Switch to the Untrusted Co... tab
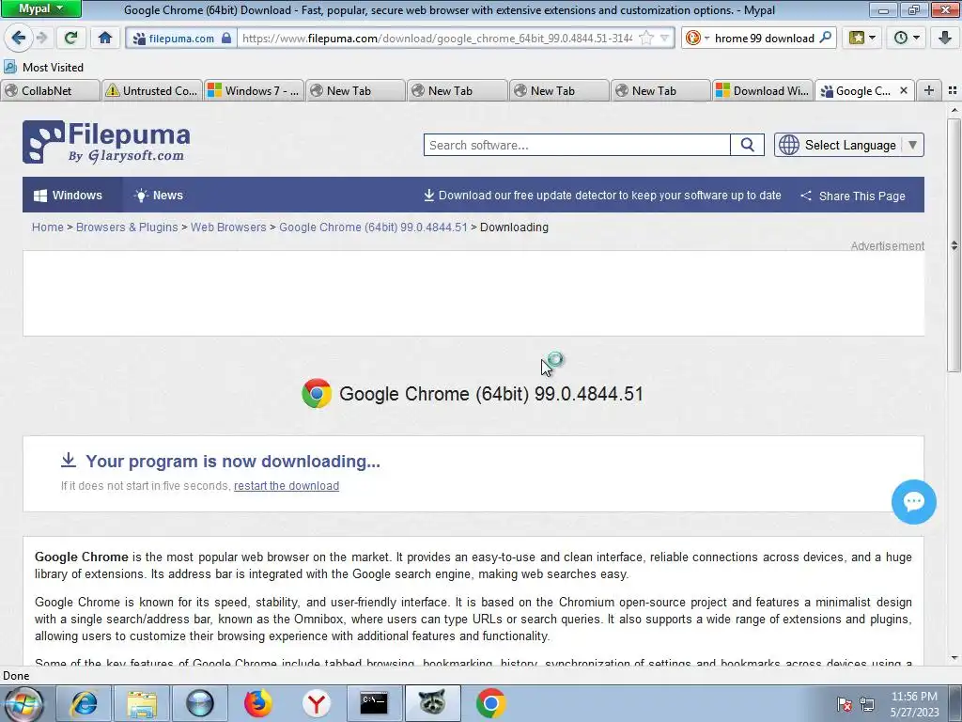 (x=151, y=91)
